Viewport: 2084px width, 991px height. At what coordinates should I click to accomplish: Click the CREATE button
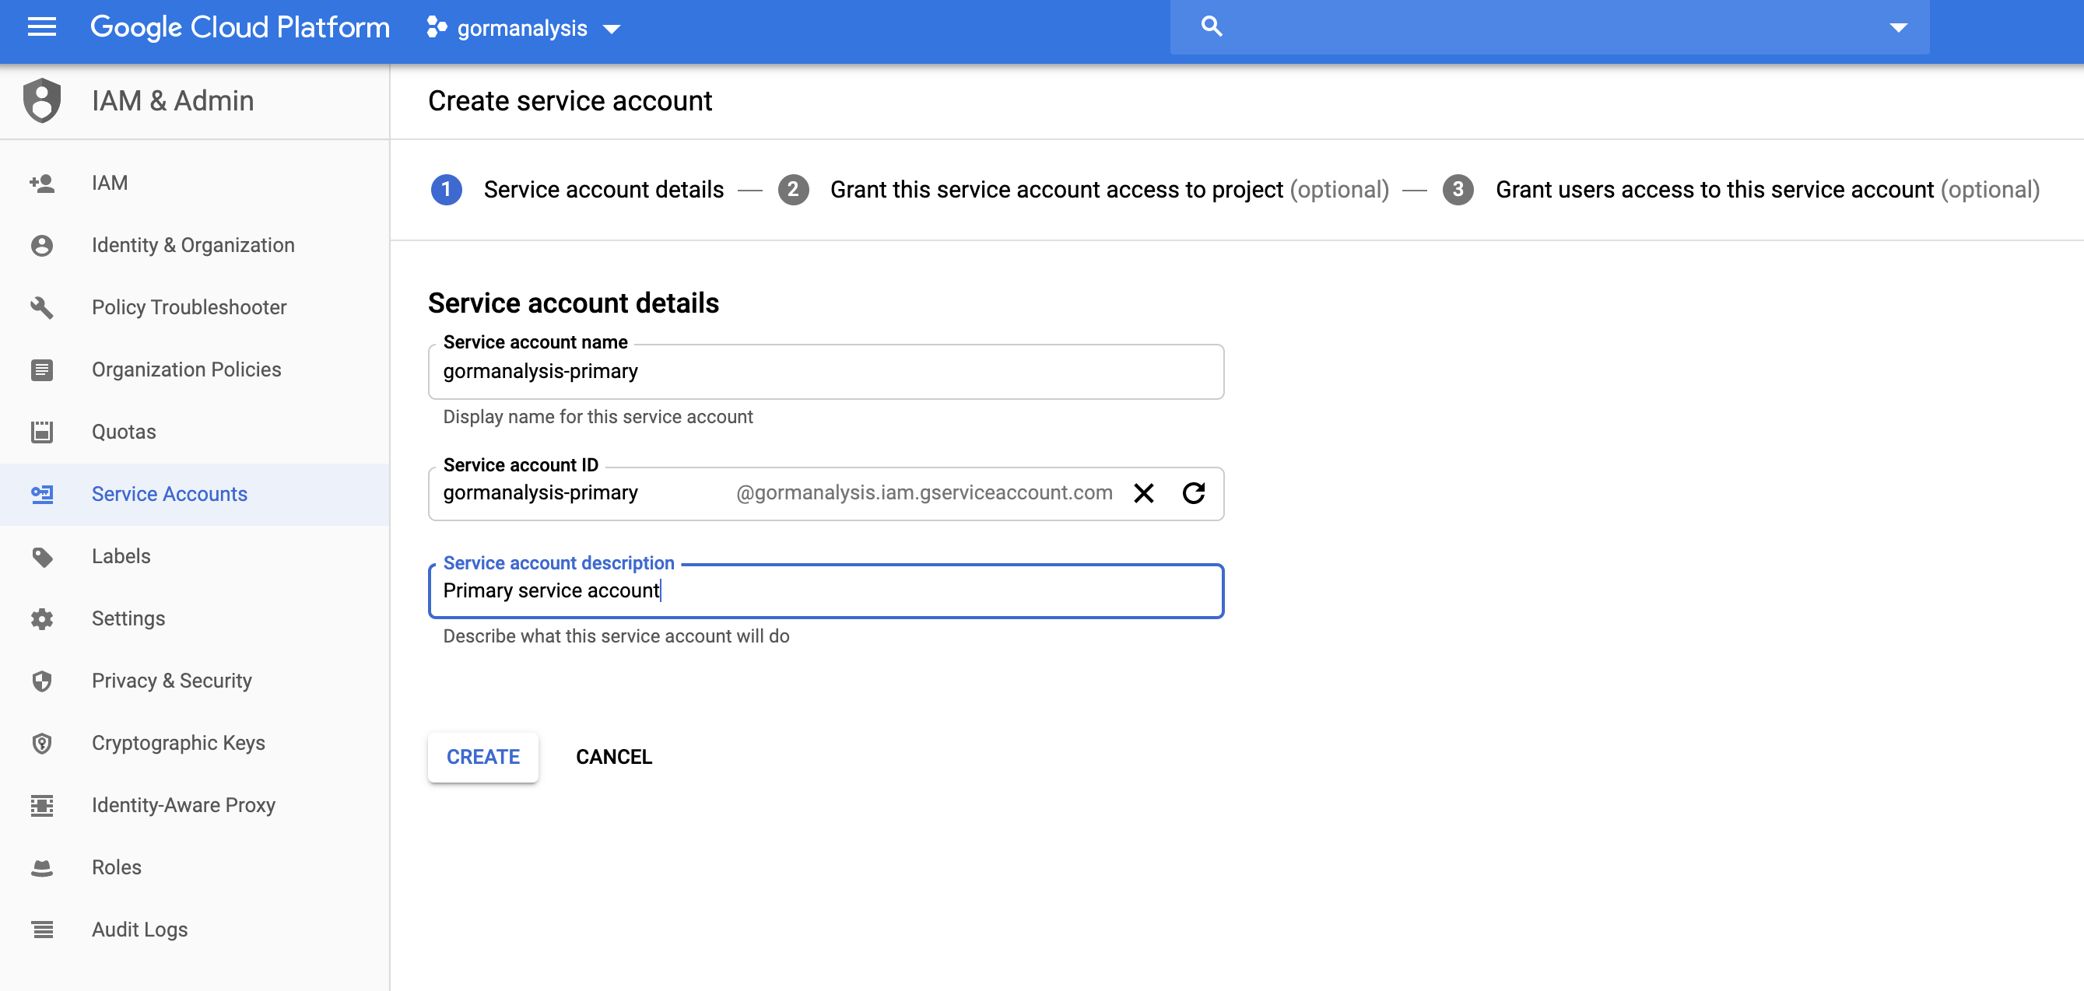pos(483,756)
